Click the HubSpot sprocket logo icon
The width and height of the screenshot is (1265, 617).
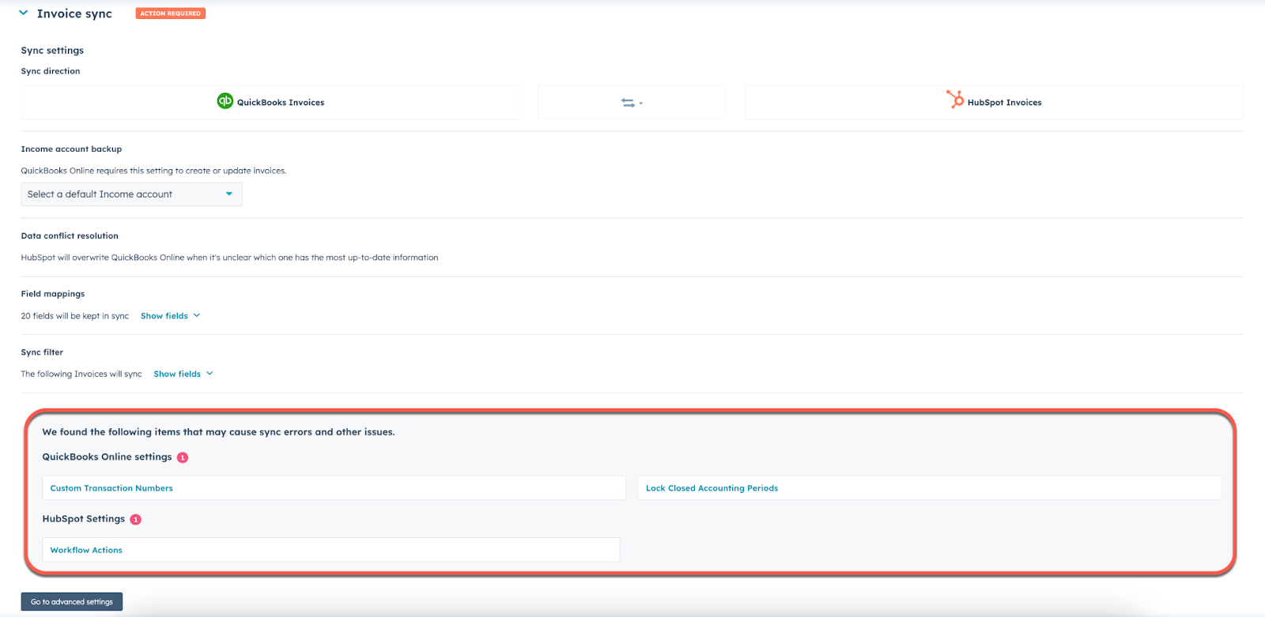click(x=955, y=100)
